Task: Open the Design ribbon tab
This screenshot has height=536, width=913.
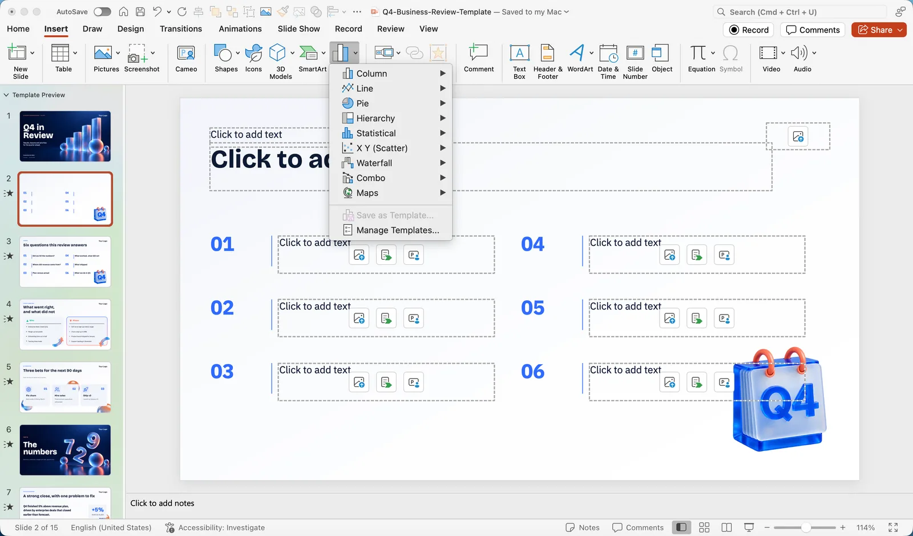Action: [131, 29]
